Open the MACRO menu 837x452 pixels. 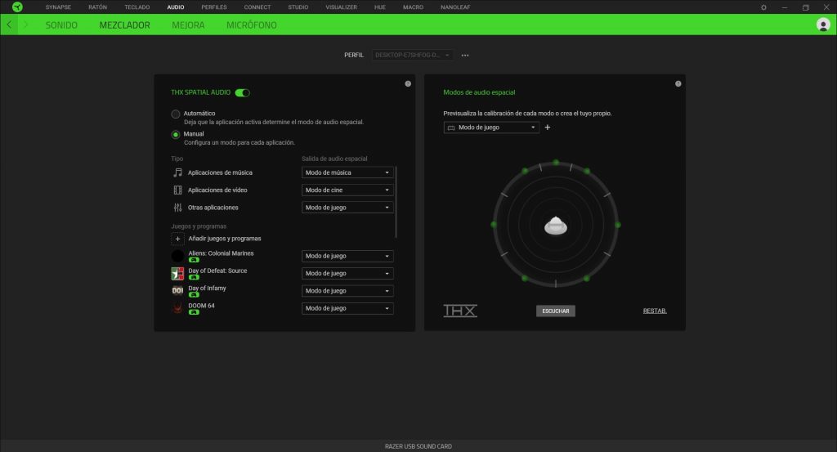(413, 7)
